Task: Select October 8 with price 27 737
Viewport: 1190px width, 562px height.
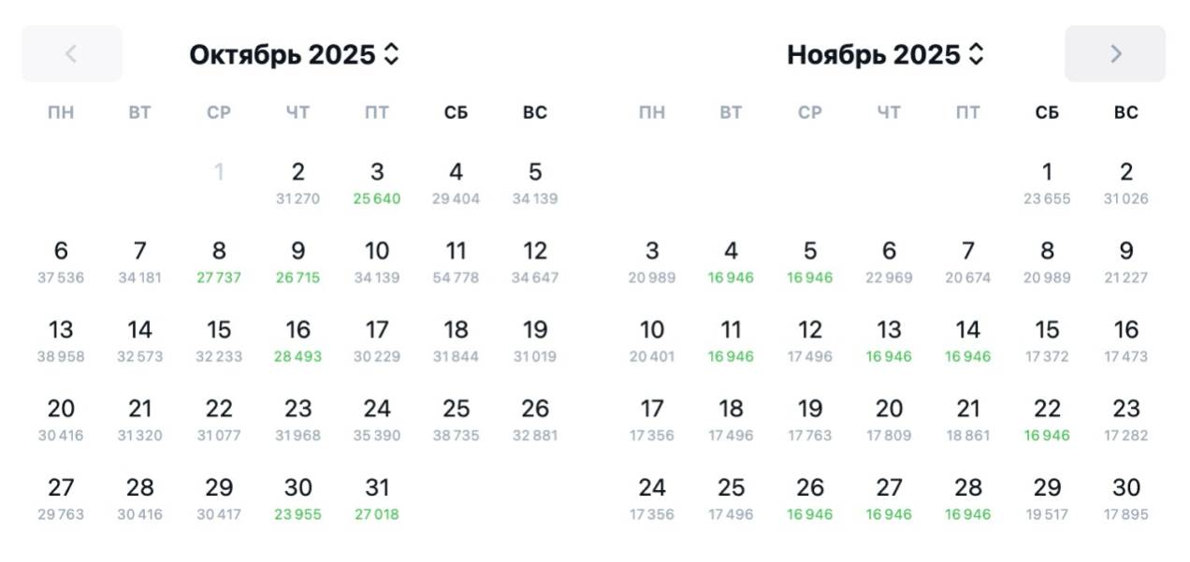Action: point(219,262)
